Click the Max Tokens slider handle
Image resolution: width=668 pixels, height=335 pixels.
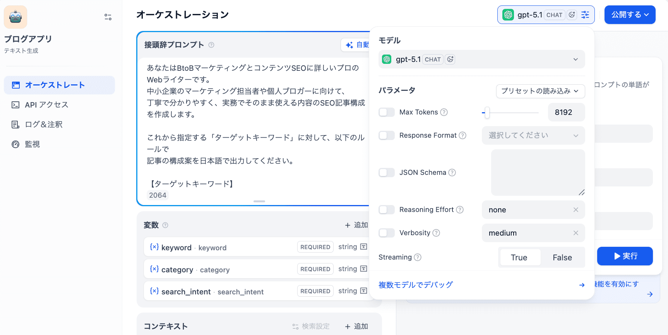(x=487, y=113)
